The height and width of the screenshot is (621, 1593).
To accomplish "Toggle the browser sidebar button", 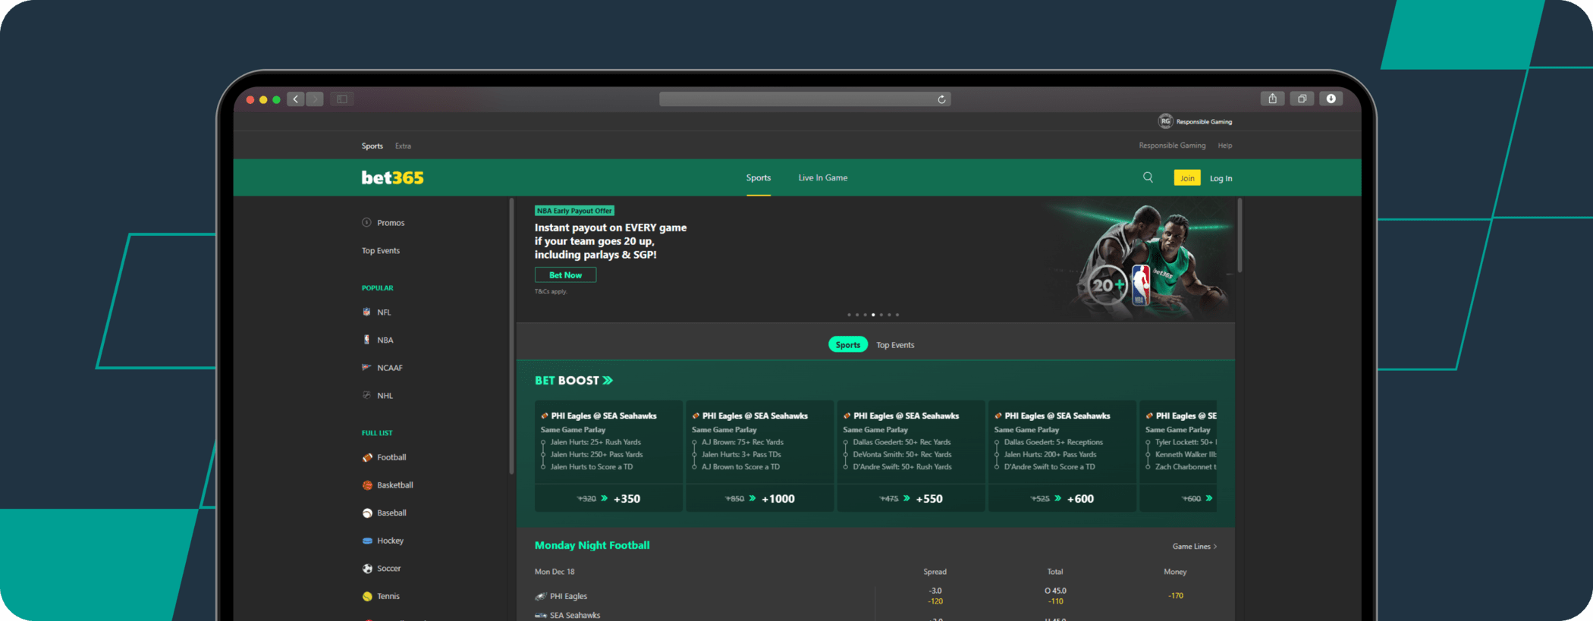I will [342, 99].
